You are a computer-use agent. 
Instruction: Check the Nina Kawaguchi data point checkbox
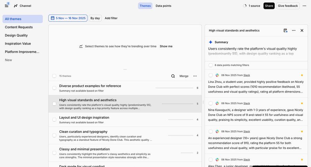tap(210, 104)
